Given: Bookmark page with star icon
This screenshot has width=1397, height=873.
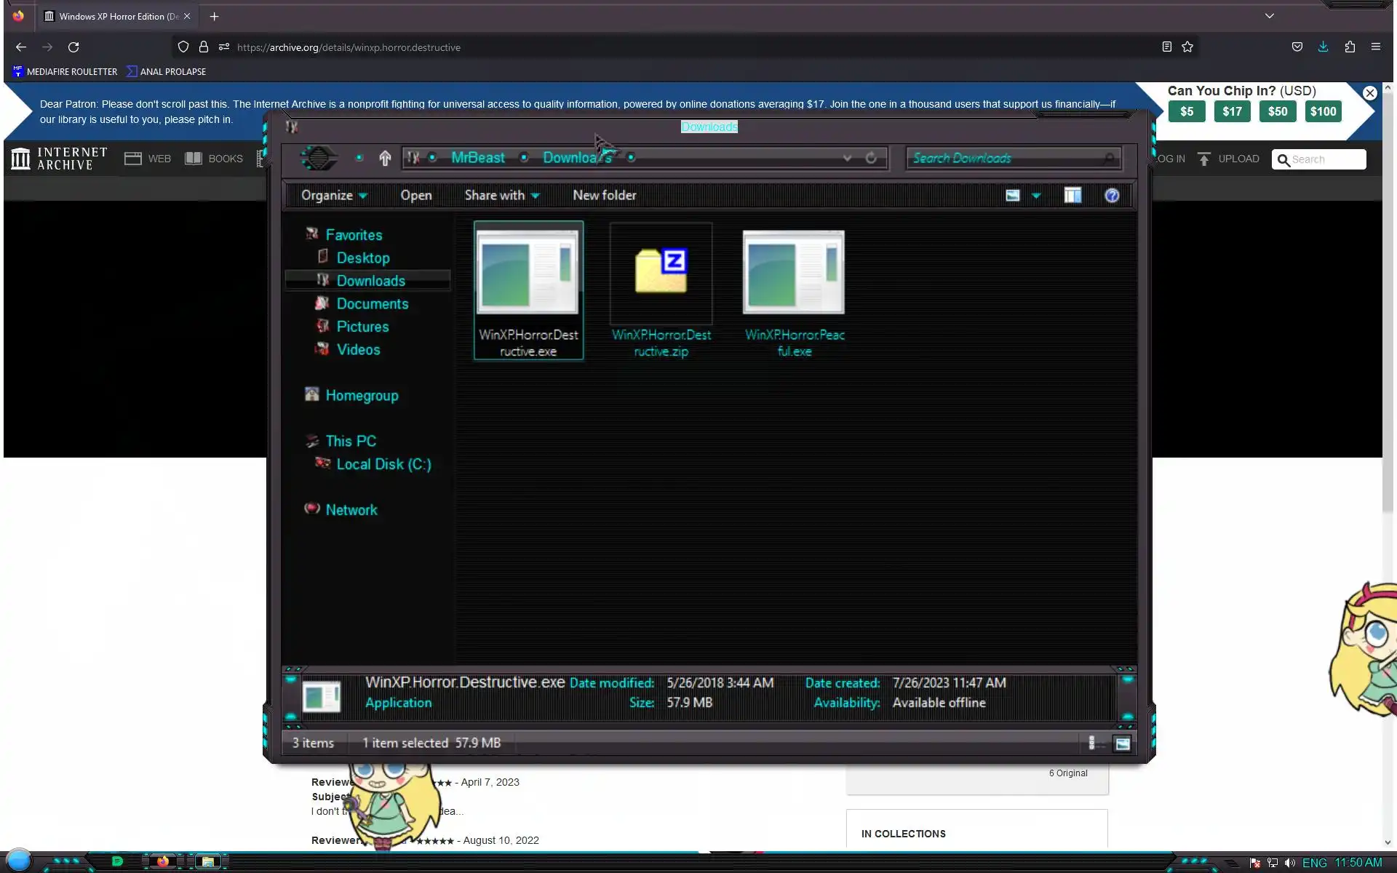Looking at the screenshot, I should (1187, 47).
